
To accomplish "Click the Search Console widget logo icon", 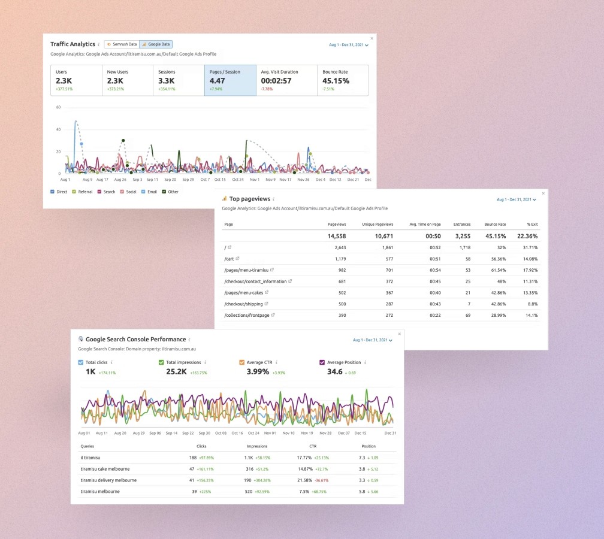I will point(81,339).
